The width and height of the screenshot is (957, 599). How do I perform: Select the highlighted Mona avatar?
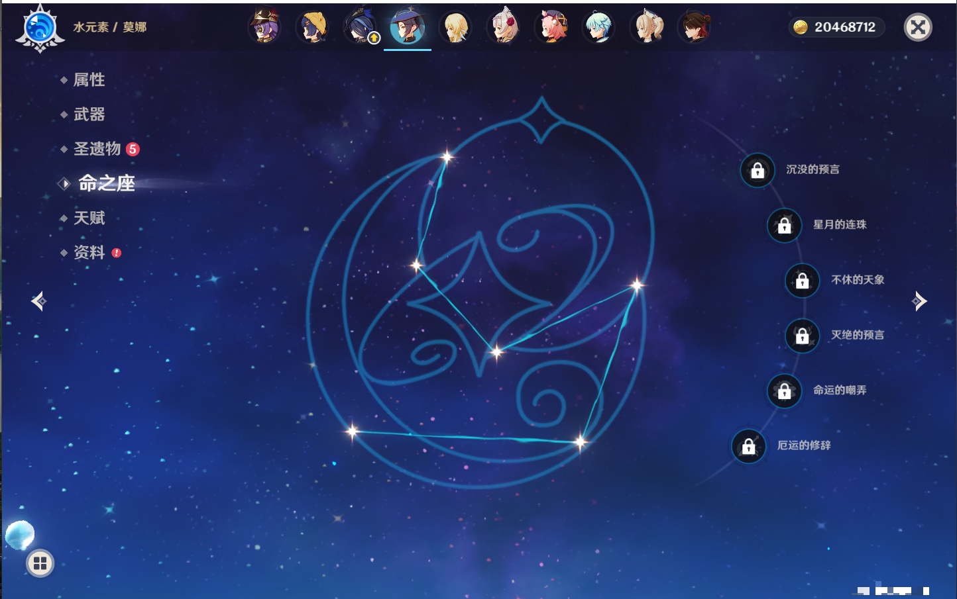408,27
